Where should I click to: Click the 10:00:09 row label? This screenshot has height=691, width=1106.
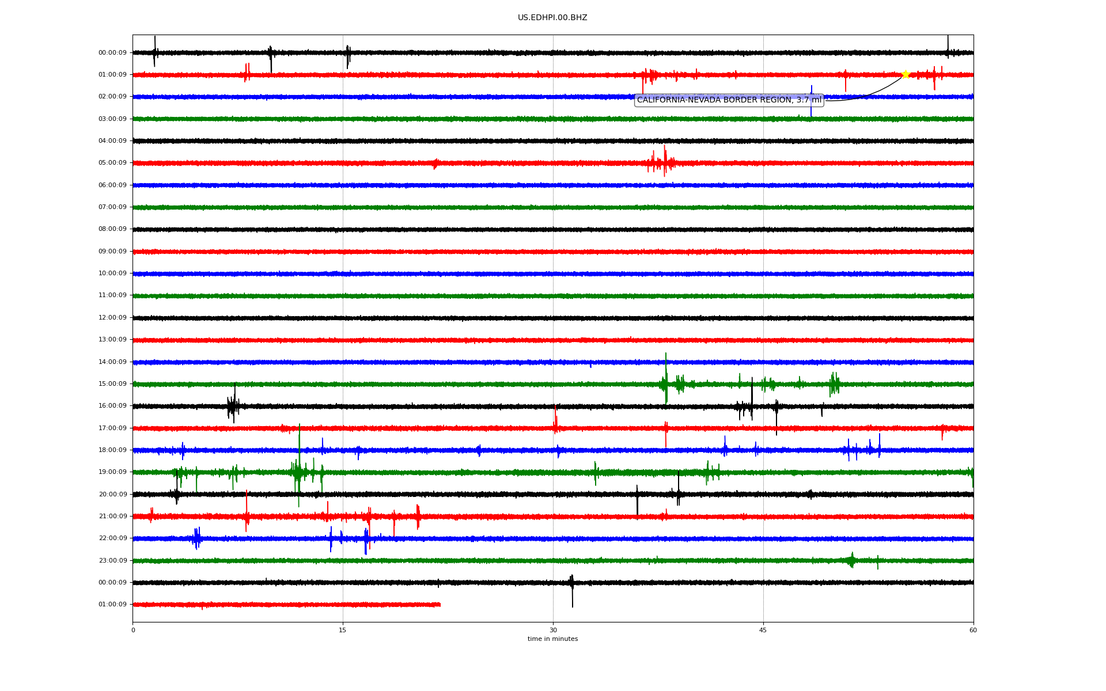click(112, 274)
